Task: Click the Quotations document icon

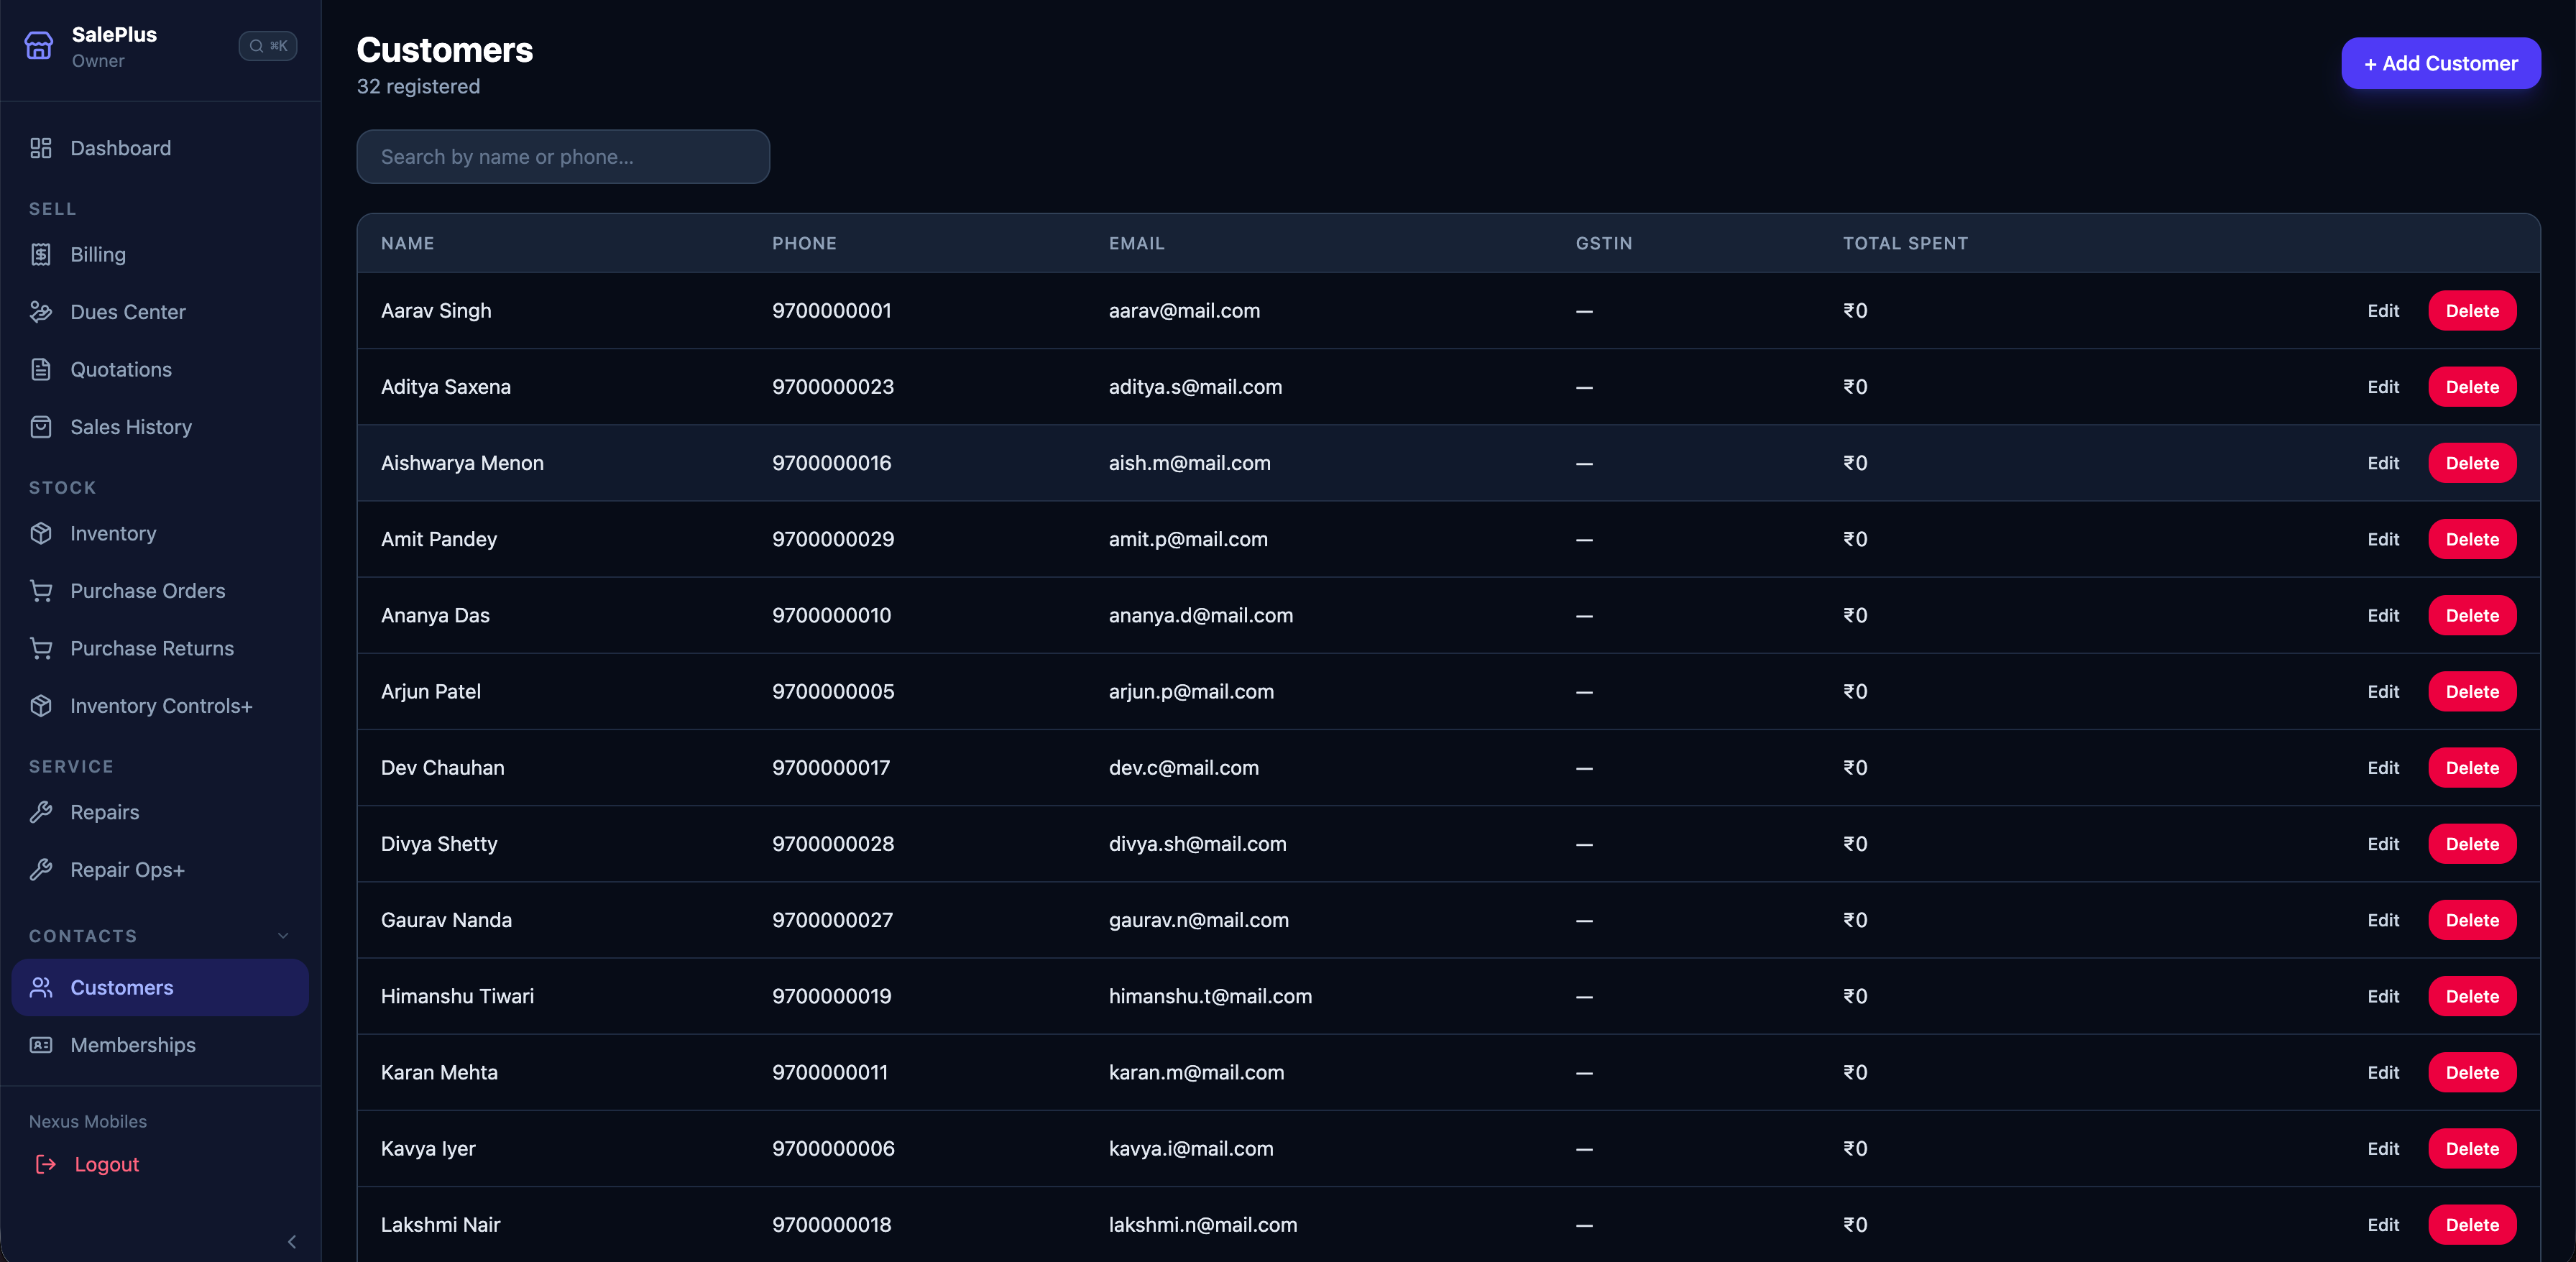Action: coord(41,369)
